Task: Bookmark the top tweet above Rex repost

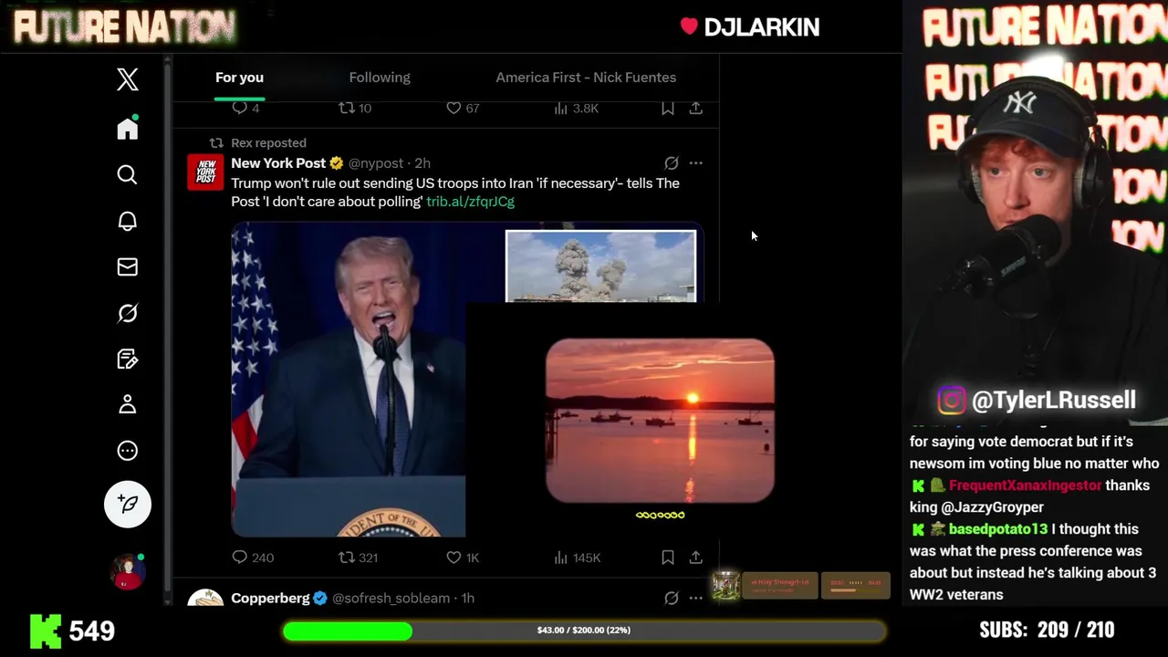Action: (668, 109)
